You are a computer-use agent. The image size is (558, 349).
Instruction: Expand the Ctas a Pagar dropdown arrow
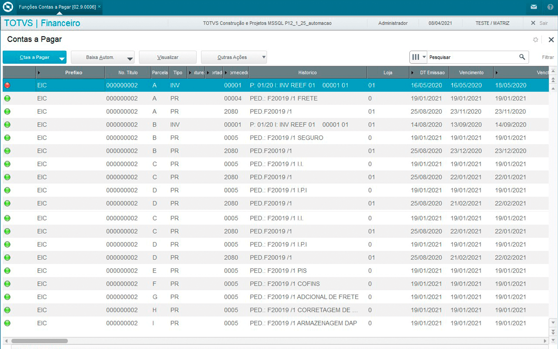click(x=62, y=59)
